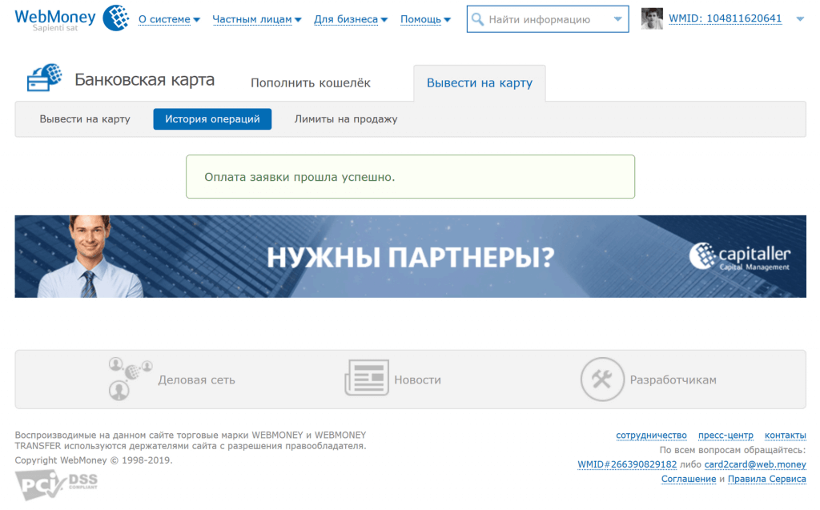The width and height of the screenshot is (820, 510).
Task: Open WMID#266390829182 contact link
Action: tap(627, 464)
